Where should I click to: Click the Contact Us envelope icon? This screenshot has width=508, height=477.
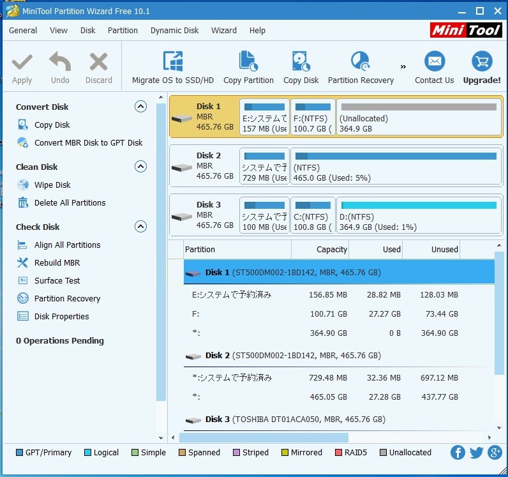tap(435, 61)
